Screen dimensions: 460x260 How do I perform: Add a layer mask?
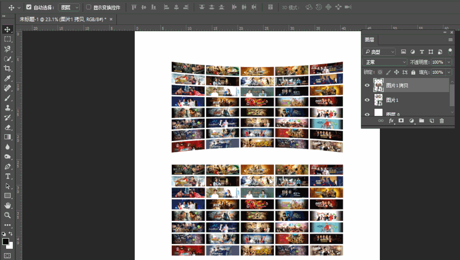coord(401,121)
